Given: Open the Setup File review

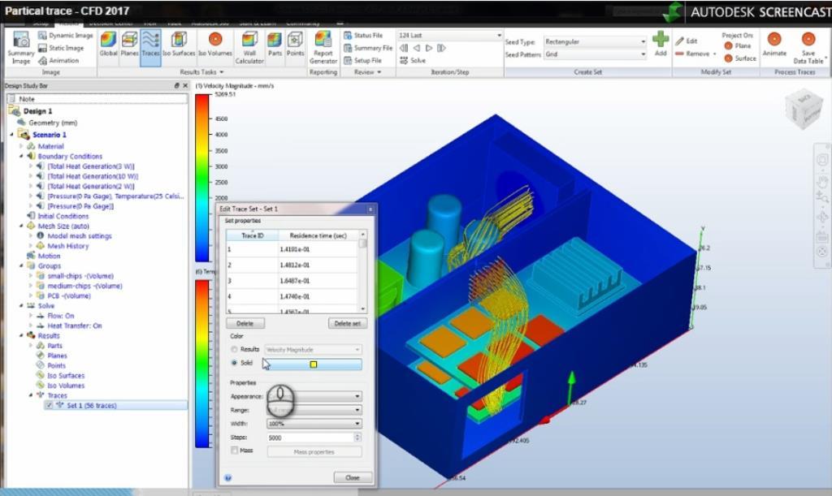Looking at the screenshot, I should point(362,60).
